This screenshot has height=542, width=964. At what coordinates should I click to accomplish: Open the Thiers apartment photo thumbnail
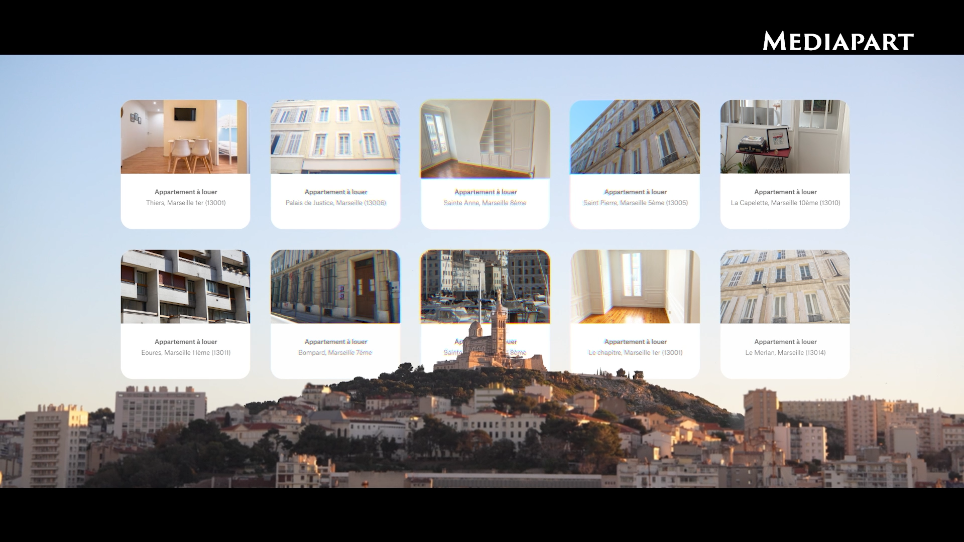coord(185,137)
